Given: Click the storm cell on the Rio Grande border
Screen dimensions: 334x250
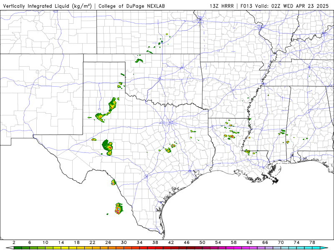Looking at the screenshot, I should (x=113, y=182).
